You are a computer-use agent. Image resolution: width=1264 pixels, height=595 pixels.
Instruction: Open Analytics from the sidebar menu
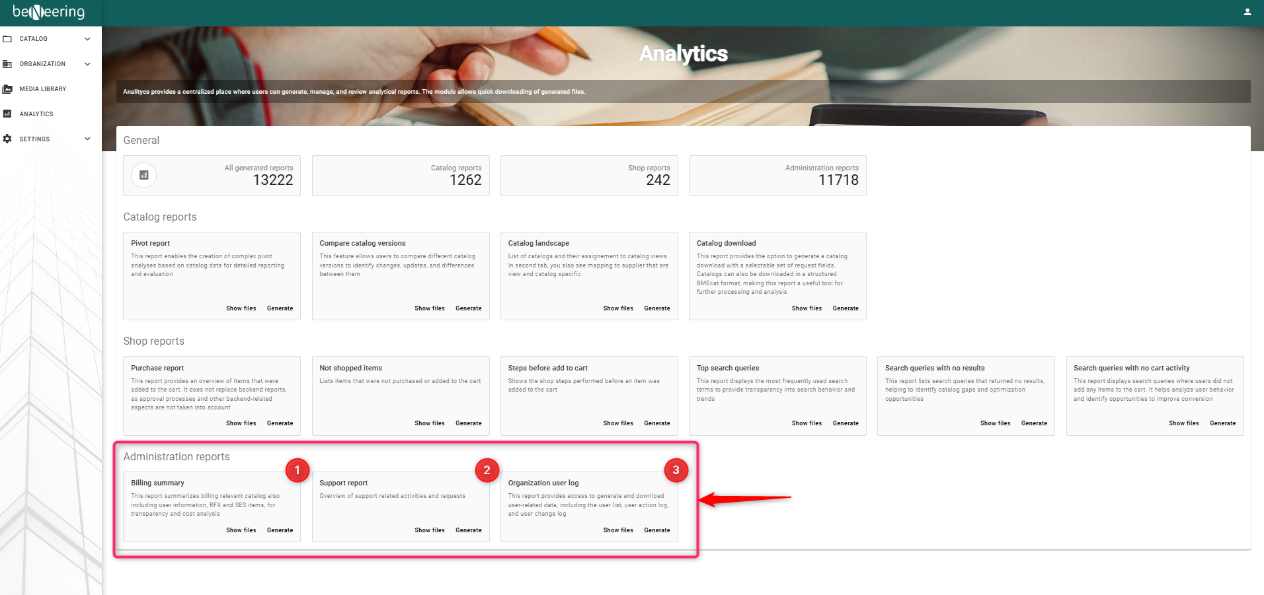click(36, 114)
